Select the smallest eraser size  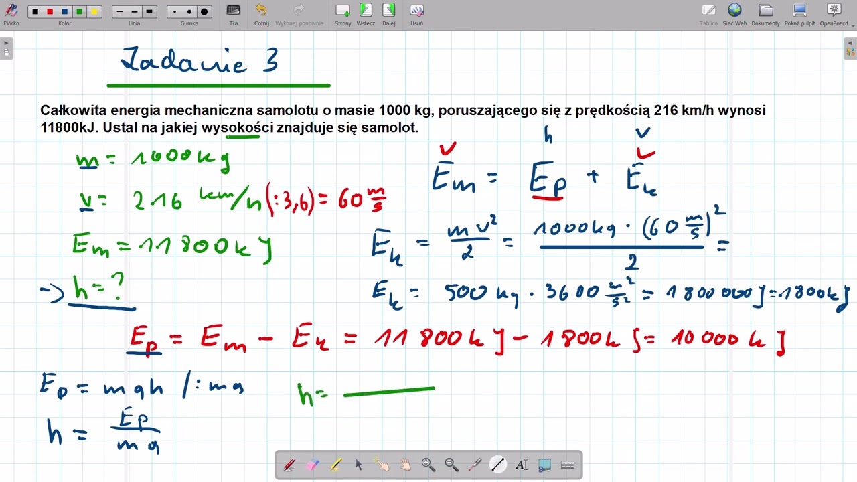point(175,12)
